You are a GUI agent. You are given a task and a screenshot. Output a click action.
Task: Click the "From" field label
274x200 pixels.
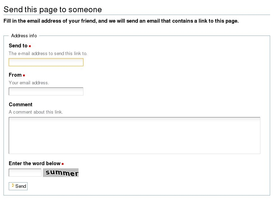15,75
